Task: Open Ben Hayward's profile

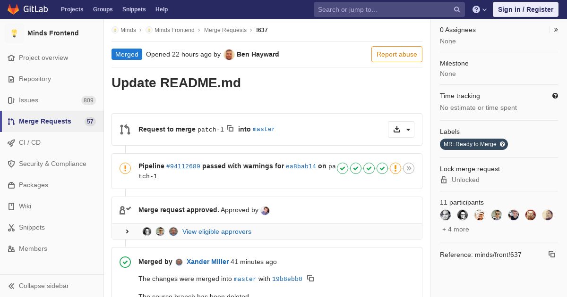Action: click(258, 54)
